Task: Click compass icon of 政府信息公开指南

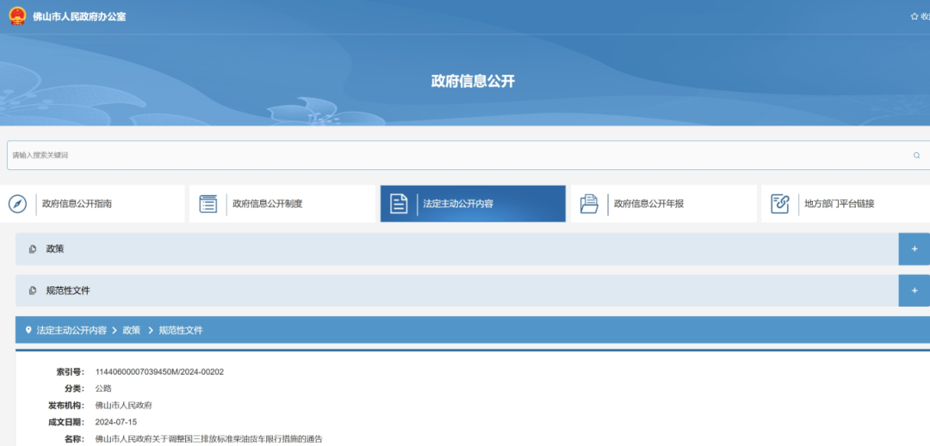Action: click(x=18, y=204)
